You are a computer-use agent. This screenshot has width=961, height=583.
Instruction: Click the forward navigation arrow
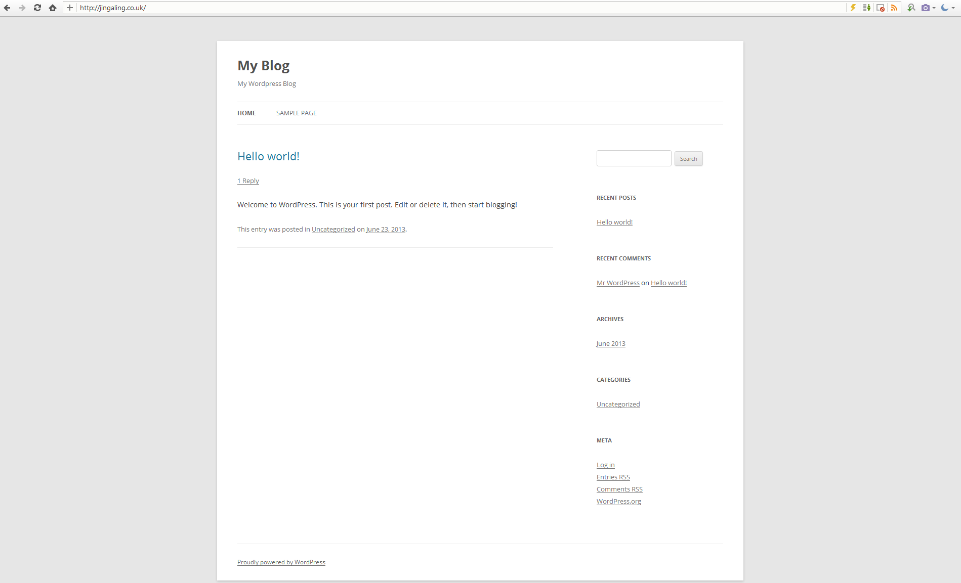point(22,8)
